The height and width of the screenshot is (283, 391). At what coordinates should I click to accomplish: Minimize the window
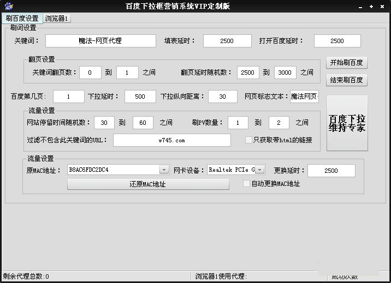(x=360, y=7)
